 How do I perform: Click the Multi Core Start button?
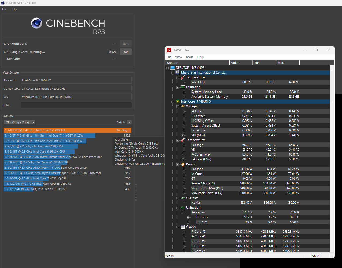coord(126,44)
